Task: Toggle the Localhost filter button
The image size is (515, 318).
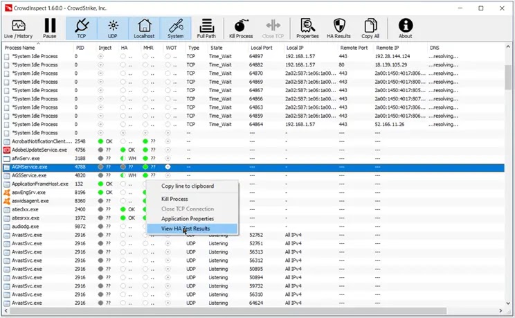Action: pos(144,28)
